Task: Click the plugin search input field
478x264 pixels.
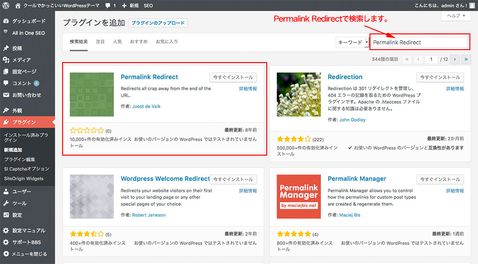Action: coord(419,42)
